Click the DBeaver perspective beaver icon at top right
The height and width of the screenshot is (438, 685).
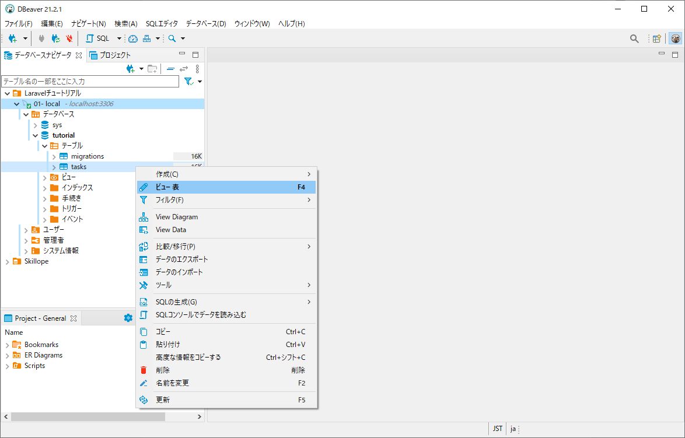click(676, 38)
